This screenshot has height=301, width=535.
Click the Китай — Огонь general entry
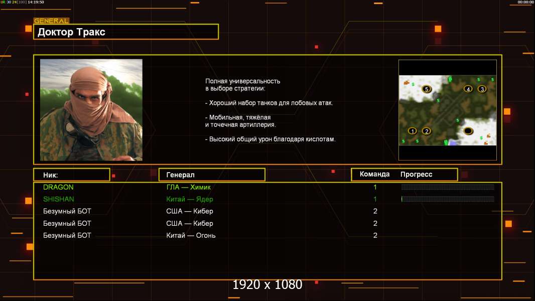(191, 235)
